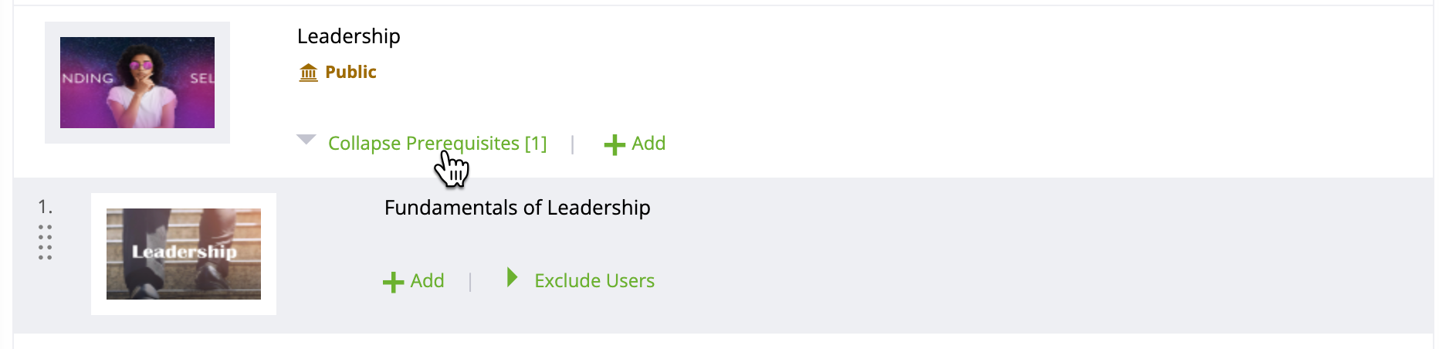Open the Leadership course thumbnail image
Screen dimensions: 1439x349
137,83
